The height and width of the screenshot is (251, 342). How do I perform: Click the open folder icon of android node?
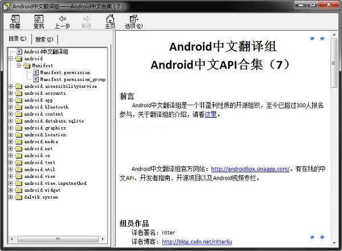click(x=19, y=59)
